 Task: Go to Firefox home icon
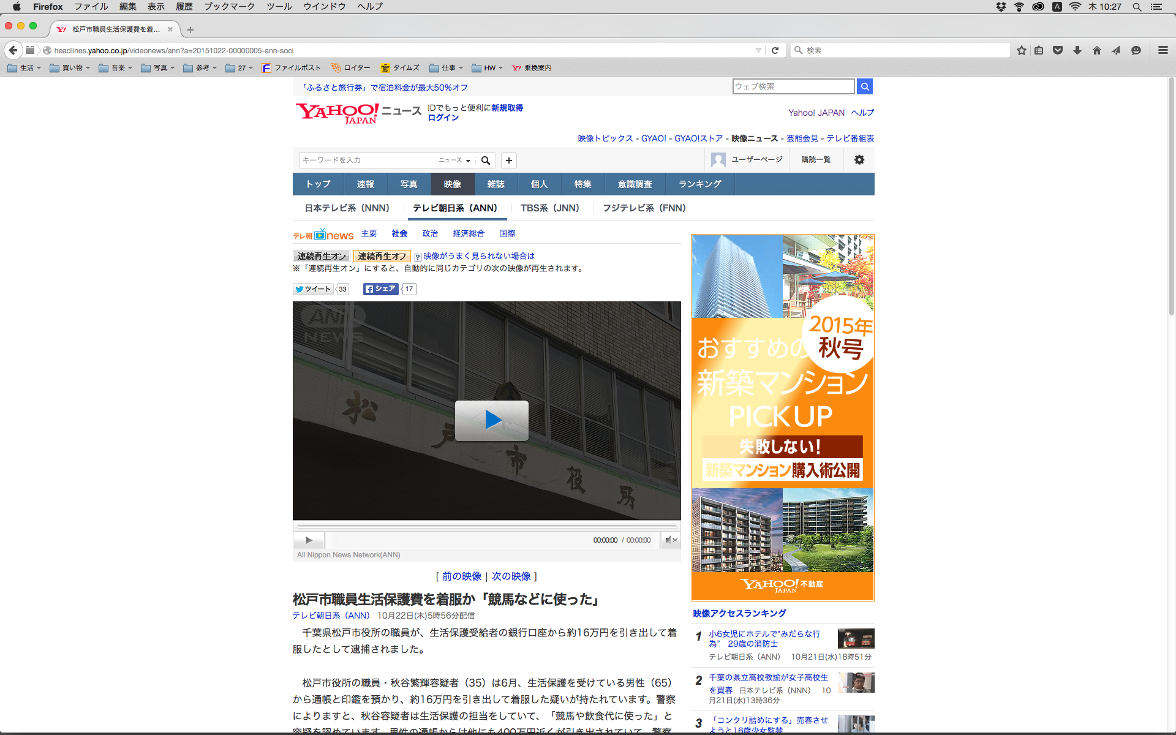(1097, 50)
